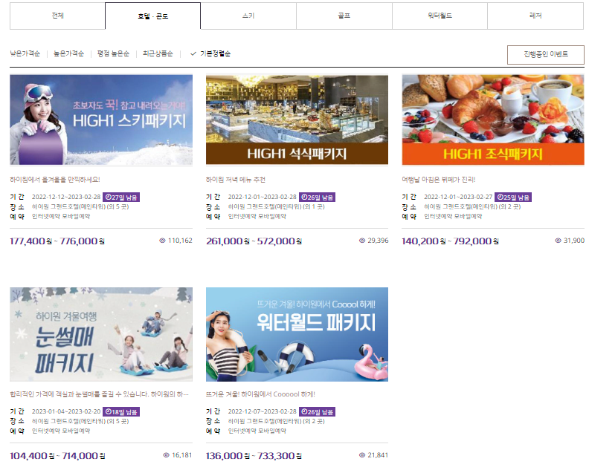Screen dimensions: 589x470
Task: Sort by 최근상품순
Action: point(158,53)
